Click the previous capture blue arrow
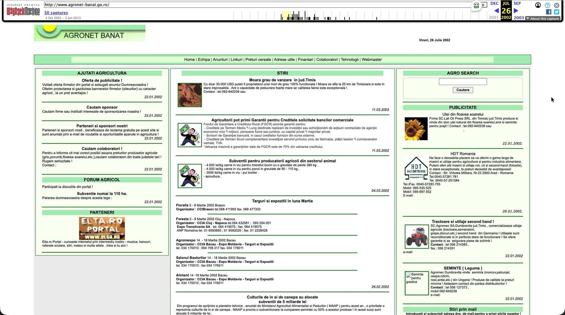This screenshot has width=565, height=315. [x=497, y=11]
